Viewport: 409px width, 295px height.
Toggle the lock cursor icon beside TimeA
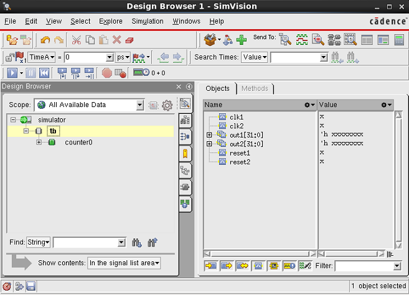(x=10, y=57)
